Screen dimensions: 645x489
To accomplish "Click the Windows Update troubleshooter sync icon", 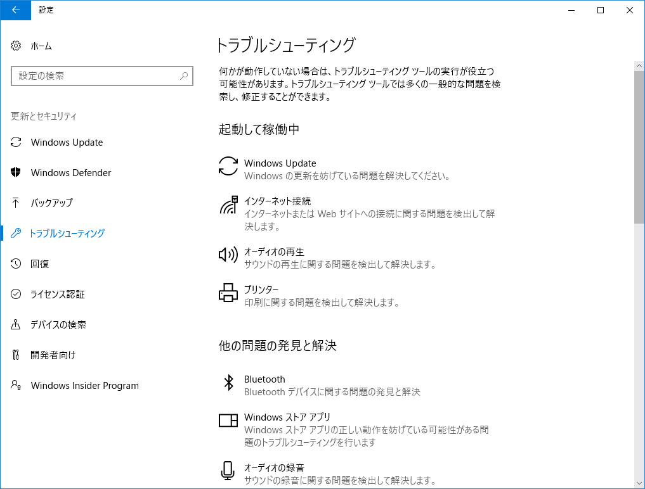I will [228, 166].
